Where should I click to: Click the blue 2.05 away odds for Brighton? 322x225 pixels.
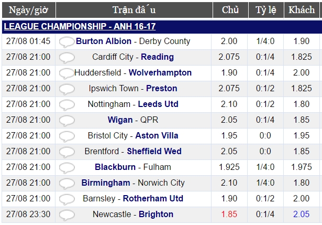coord(301,214)
